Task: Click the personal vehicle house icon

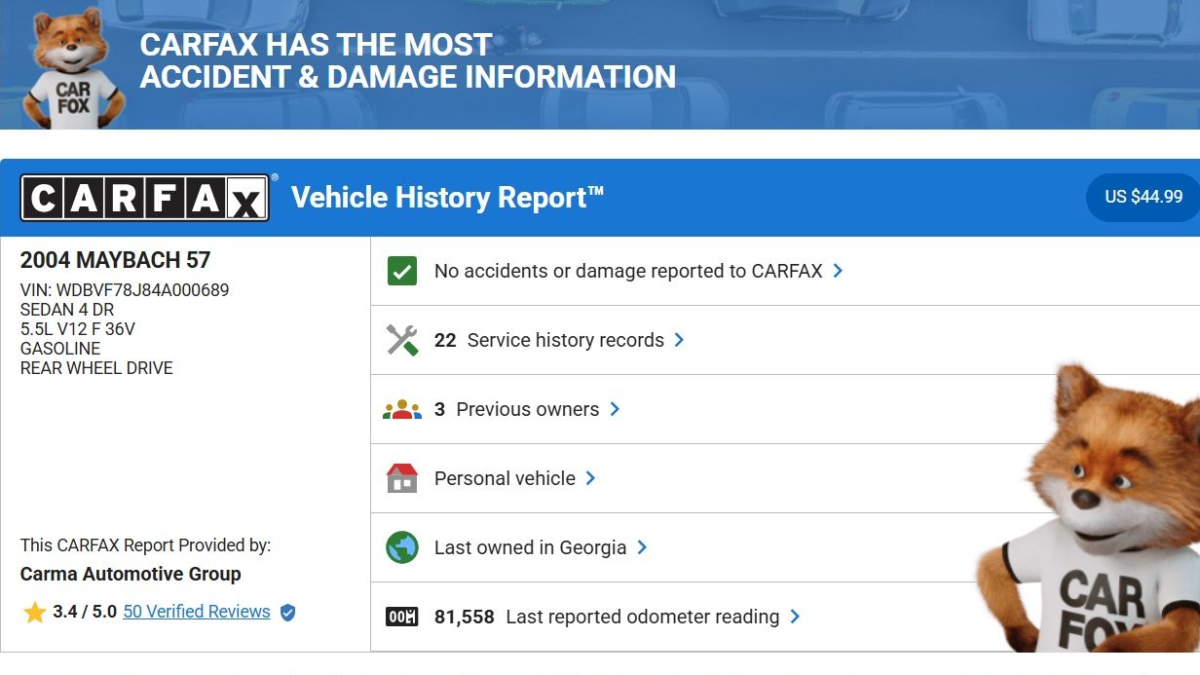Action: click(x=401, y=478)
